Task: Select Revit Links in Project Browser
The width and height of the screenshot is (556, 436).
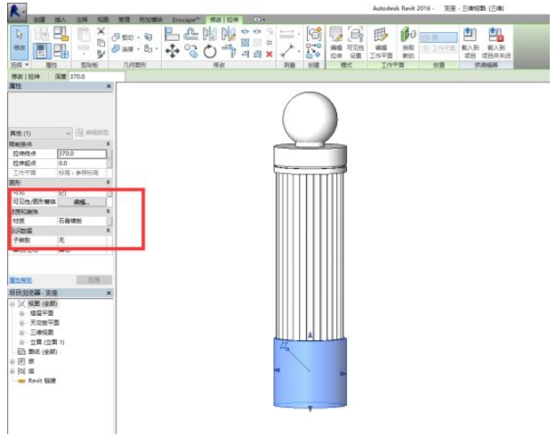Action: tap(42, 381)
